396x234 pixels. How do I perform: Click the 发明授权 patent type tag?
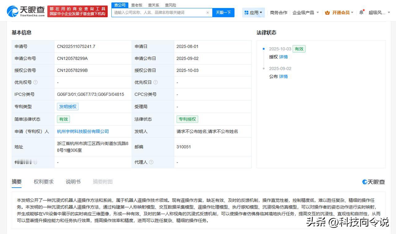click(68, 107)
